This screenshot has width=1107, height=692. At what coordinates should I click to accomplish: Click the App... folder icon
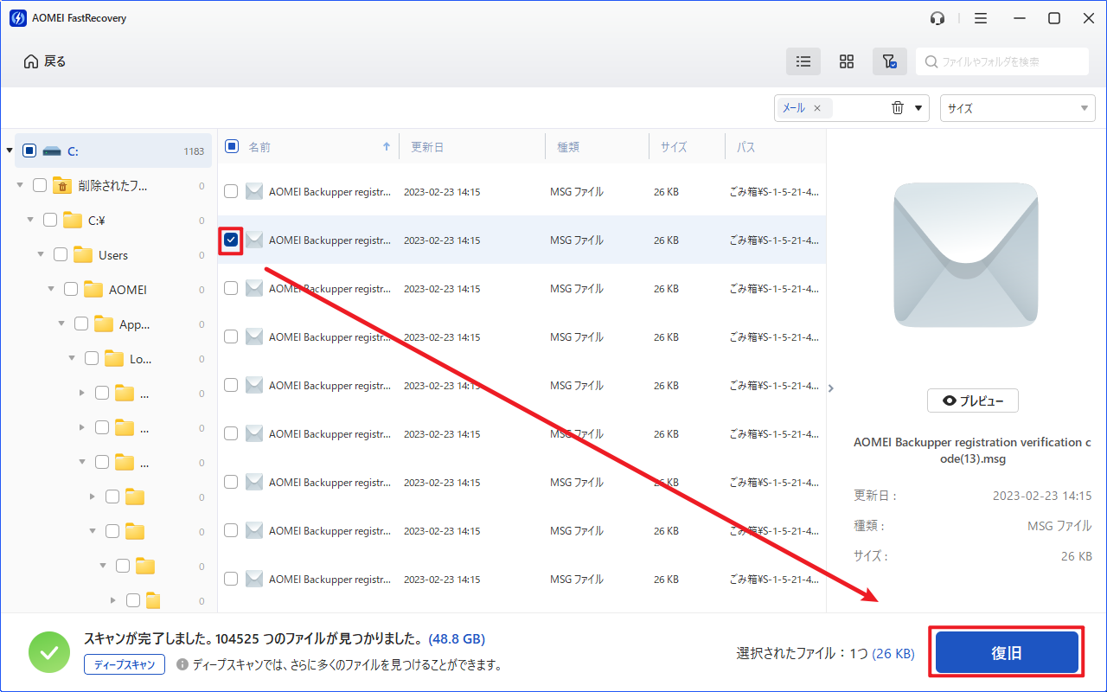(104, 324)
